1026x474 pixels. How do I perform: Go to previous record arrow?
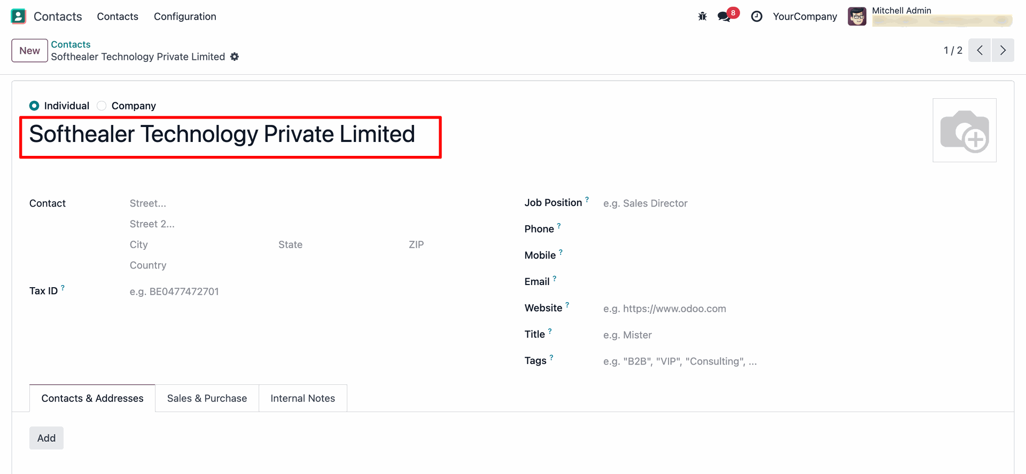click(x=980, y=50)
